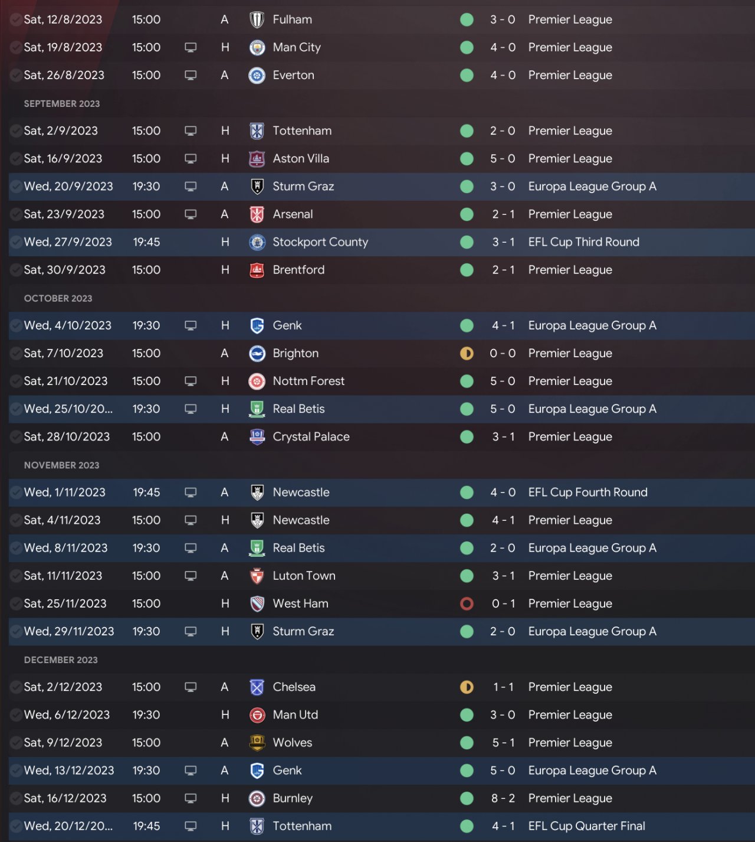Click the red loss indicator for West Ham match
The image size is (755, 842).
click(467, 603)
